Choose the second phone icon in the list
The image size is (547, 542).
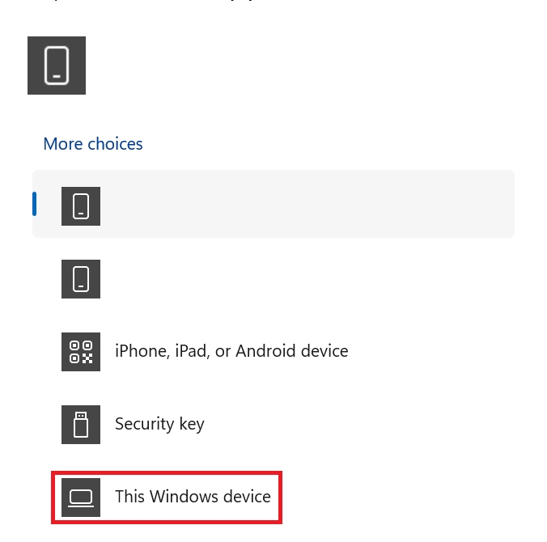[x=81, y=279]
